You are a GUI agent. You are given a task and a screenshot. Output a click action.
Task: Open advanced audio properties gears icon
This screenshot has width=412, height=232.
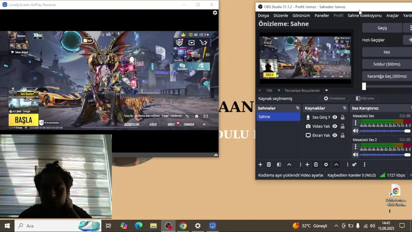click(x=354, y=165)
